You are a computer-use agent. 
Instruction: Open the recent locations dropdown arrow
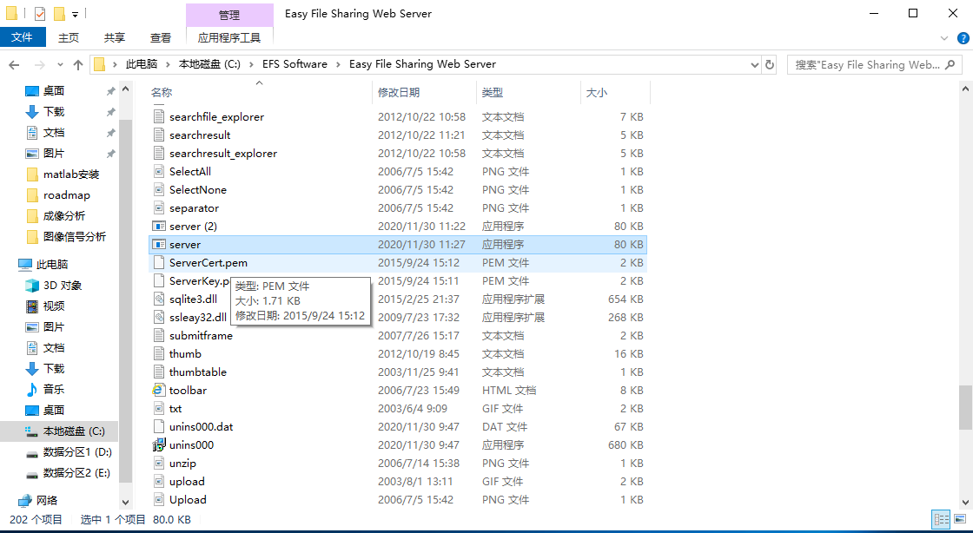pyautogui.click(x=60, y=65)
